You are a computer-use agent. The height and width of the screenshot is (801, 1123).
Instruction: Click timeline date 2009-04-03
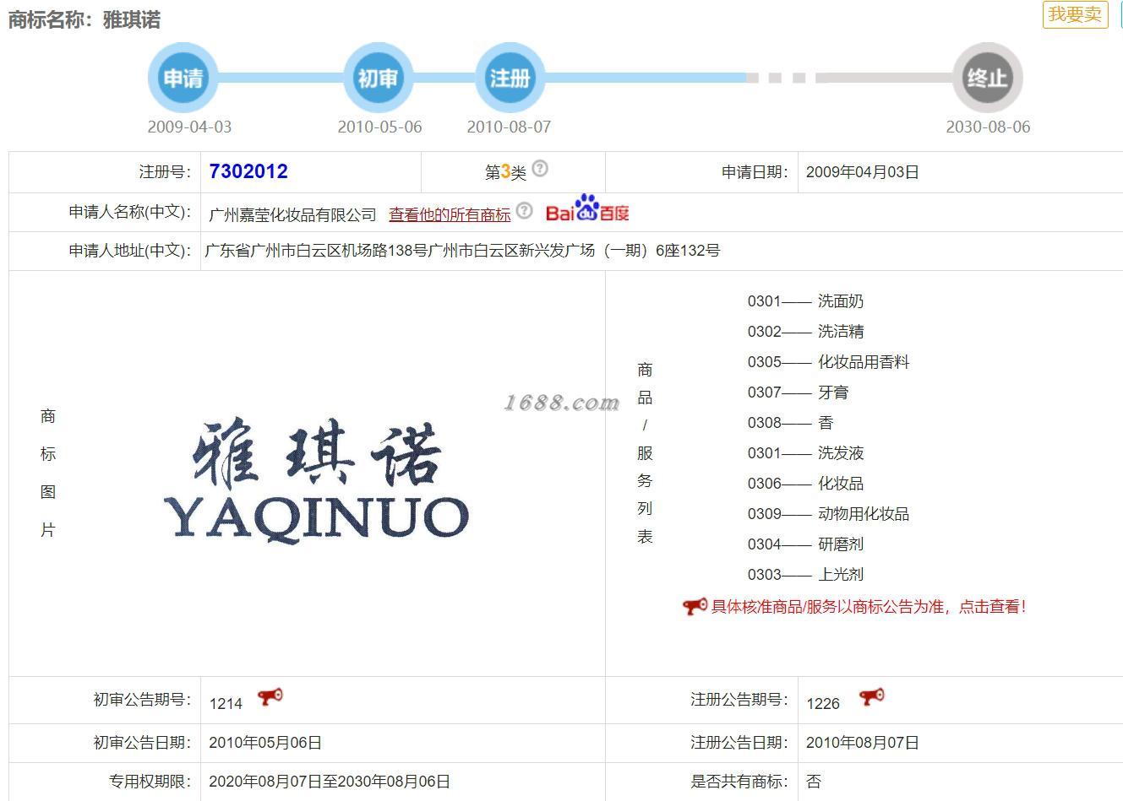189,127
